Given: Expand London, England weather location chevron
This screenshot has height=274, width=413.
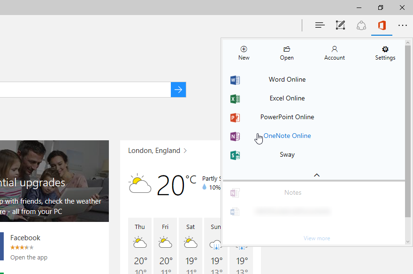Looking at the screenshot, I should (185, 151).
